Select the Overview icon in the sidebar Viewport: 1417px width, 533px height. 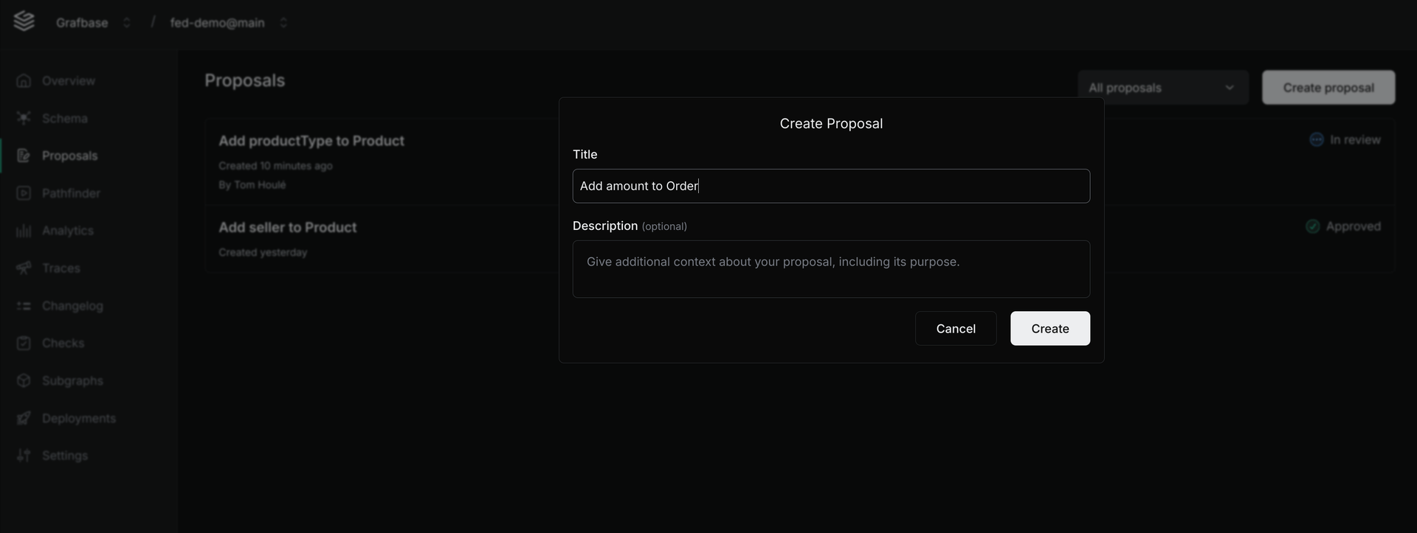[x=24, y=80]
